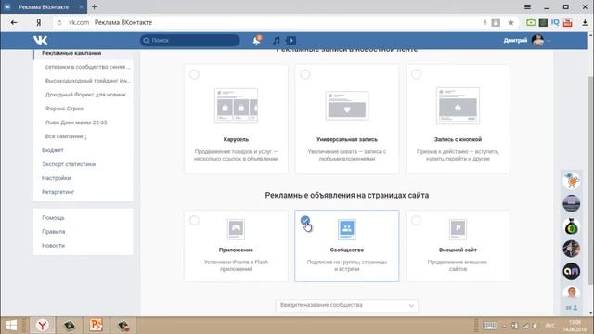Image resolution: width=594 pixels, height=334 pixels.
Task: Select the Запись с кнопкой radio button
Action: (x=416, y=74)
